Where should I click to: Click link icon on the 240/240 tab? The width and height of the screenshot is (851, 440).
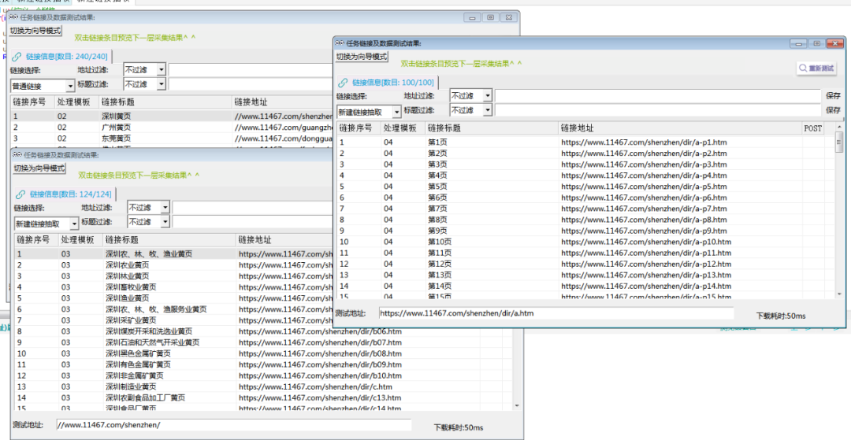[17, 57]
